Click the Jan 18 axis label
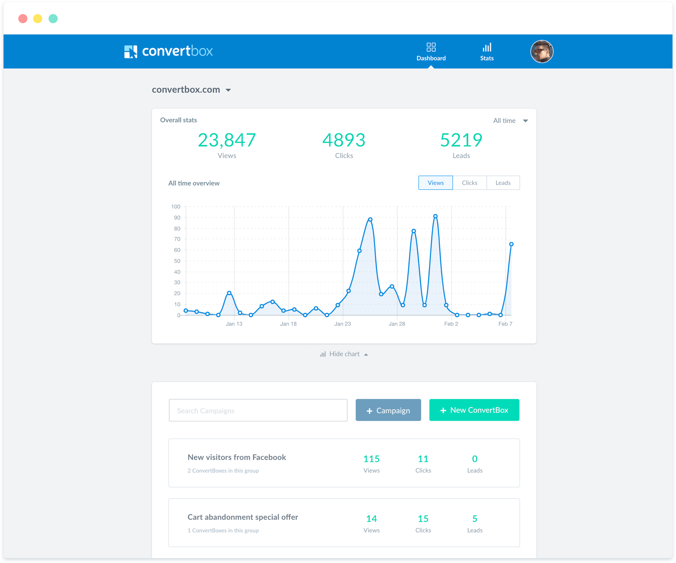This screenshot has width=676, height=563. coord(288,324)
